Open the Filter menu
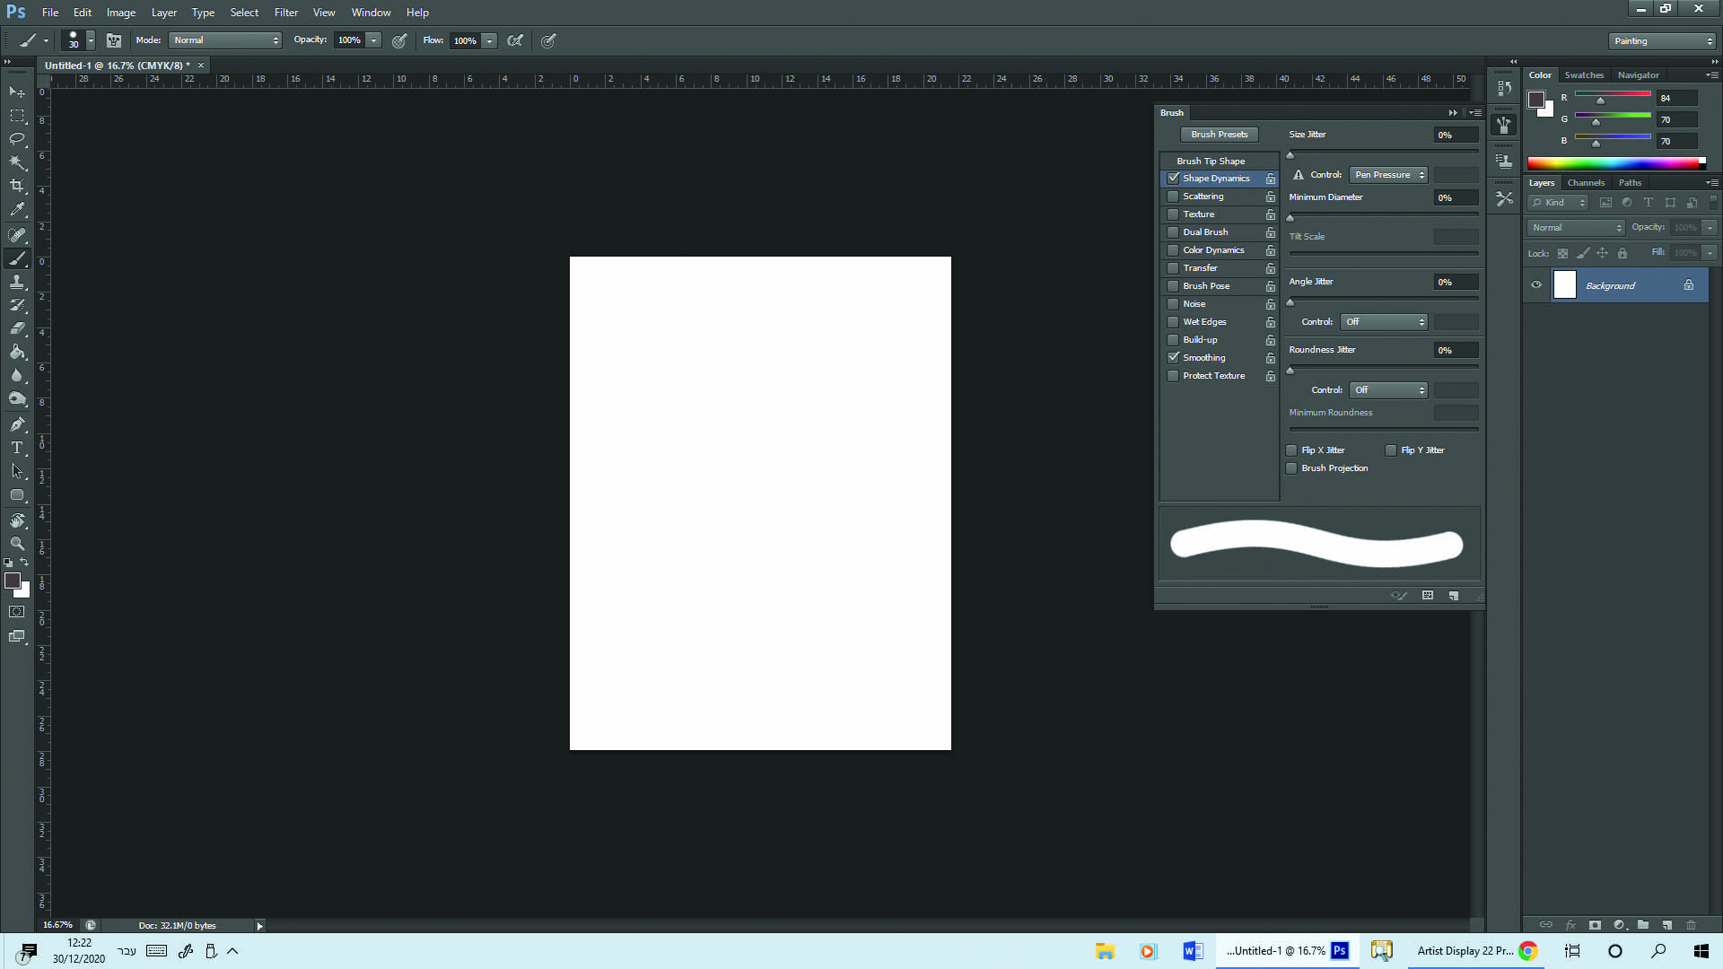Image resolution: width=1723 pixels, height=969 pixels. (285, 13)
